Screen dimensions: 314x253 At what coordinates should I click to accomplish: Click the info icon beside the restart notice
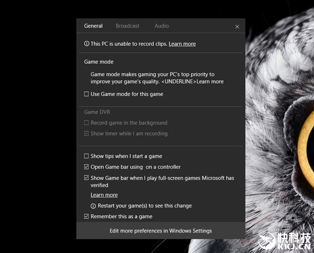tap(94, 206)
